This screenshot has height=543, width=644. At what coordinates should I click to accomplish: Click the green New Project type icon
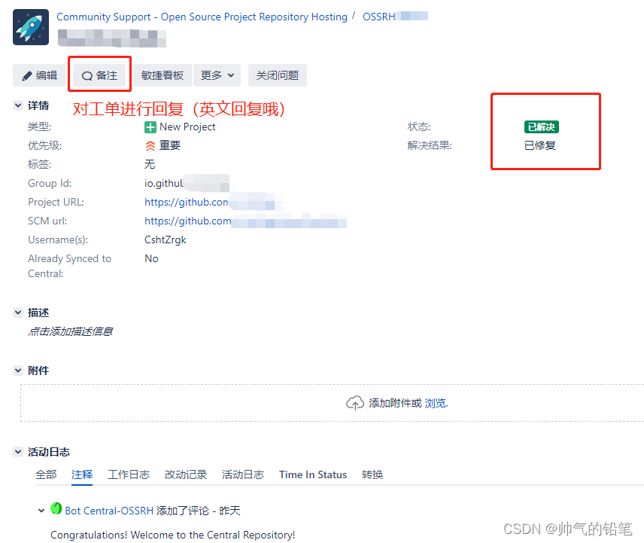pos(150,127)
